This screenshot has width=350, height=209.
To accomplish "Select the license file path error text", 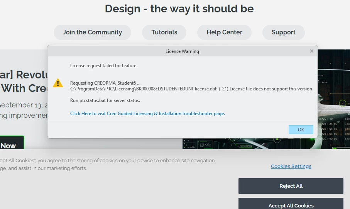I will click(191, 89).
